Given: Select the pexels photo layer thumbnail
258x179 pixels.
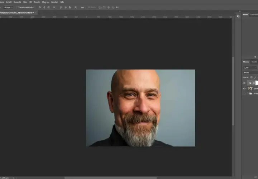Looking at the screenshot, I should pos(250,88).
